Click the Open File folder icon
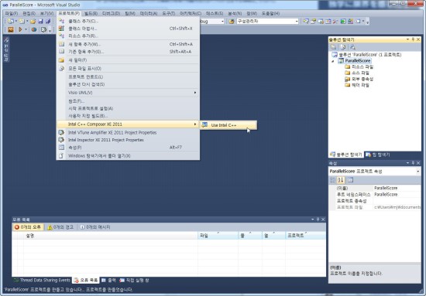426x296 pixels. 33,21
